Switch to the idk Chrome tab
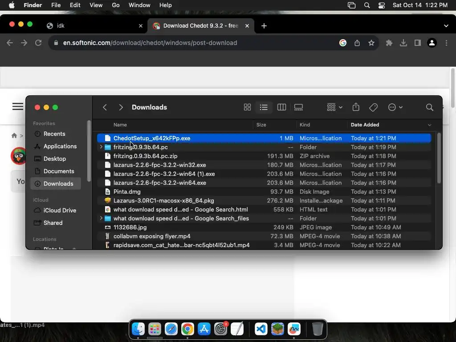Viewport: 456px width, 342px height. (x=94, y=26)
